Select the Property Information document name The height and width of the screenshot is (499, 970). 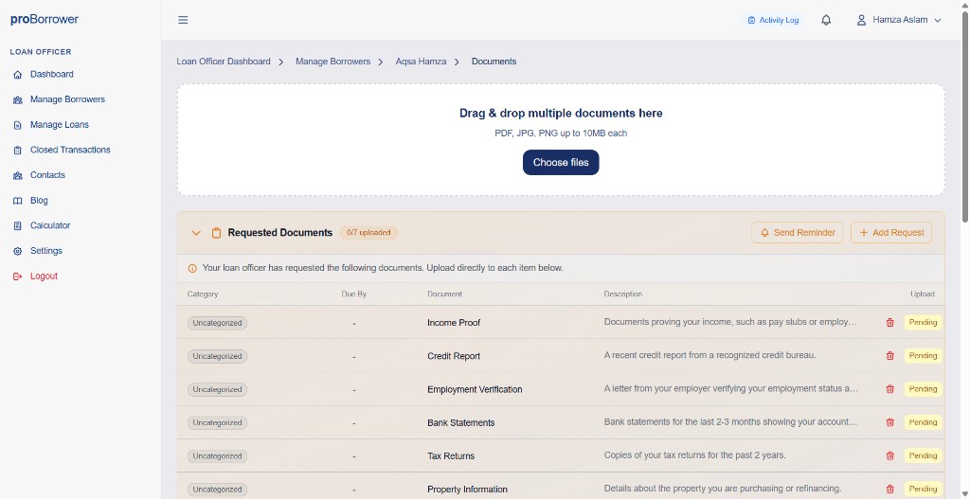[x=467, y=490]
